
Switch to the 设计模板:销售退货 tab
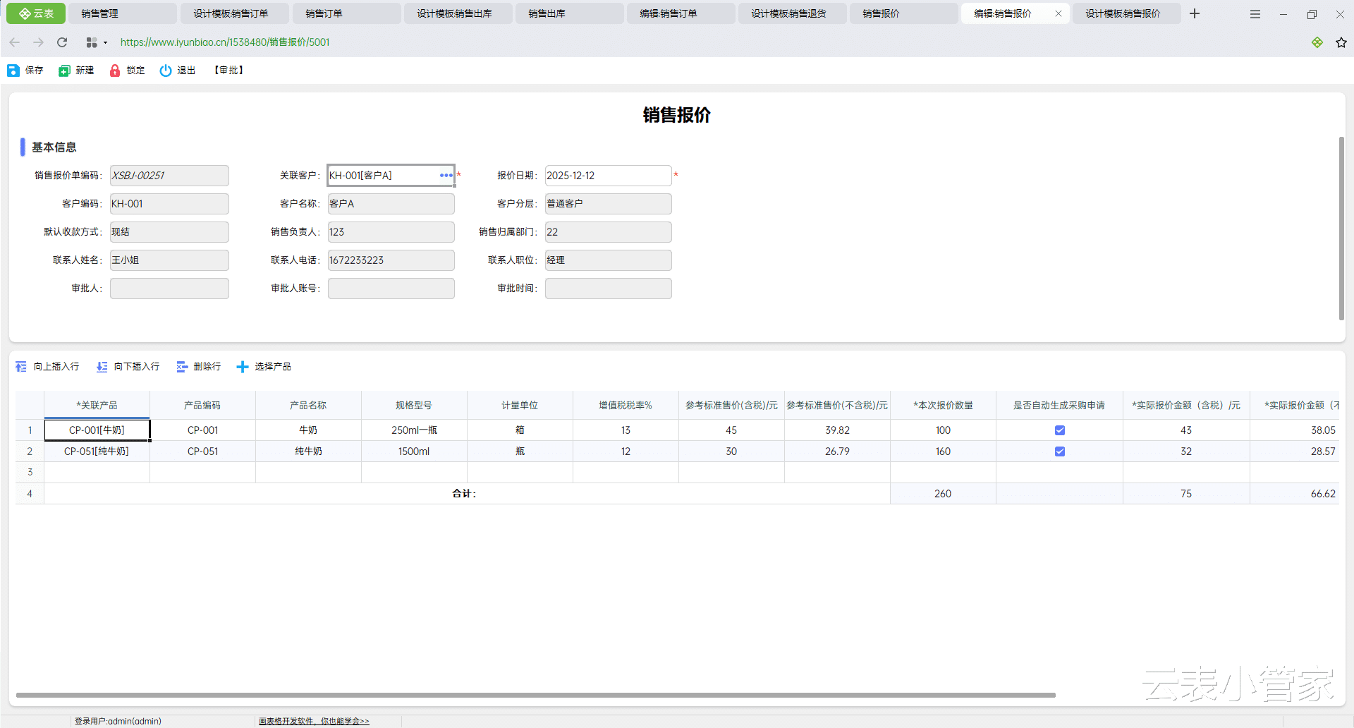[x=792, y=13]
